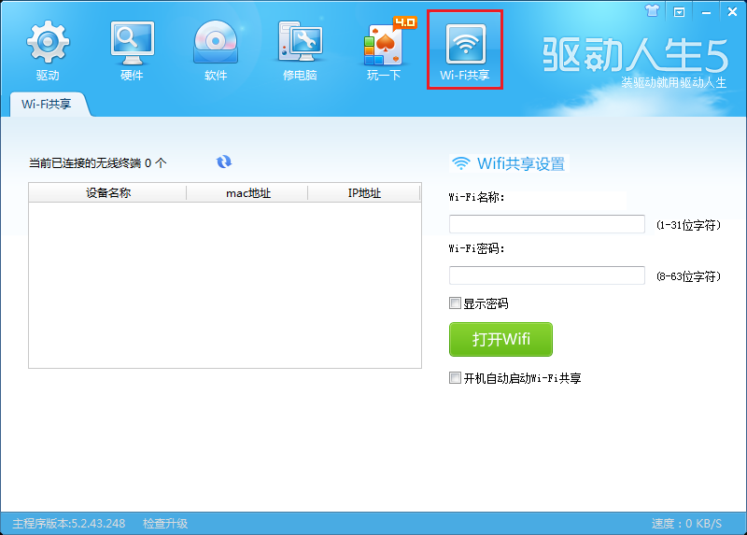Image resolution: width=747 pixels, height=535 pixels.
Task: Open the 软件 disc icon section
Action: (x=216, y=50)
